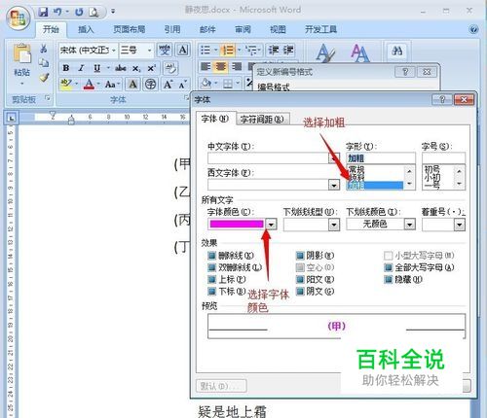Switch to the Review (审阅) tab
The height and width of the screenshot is (418, 487).
(243, 30)
